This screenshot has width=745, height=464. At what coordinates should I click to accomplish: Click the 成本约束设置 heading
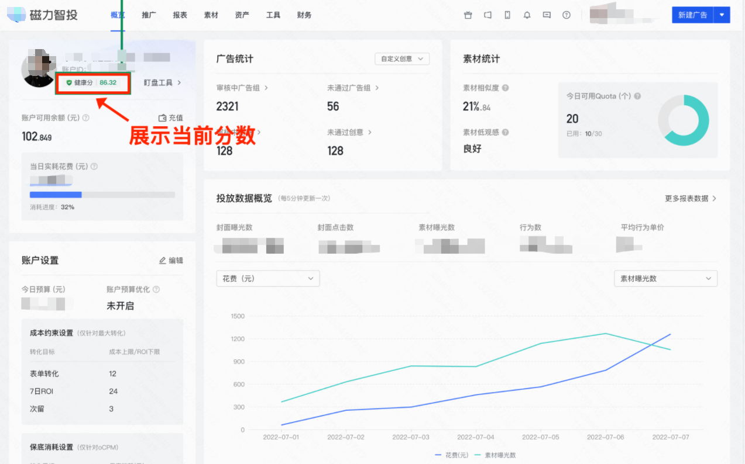pyautogui.click(x=52, y=333)
